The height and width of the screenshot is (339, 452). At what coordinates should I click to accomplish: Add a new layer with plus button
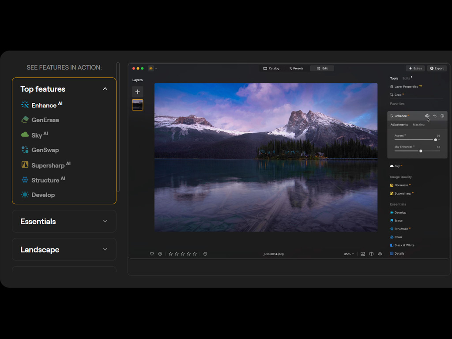[137, 92]
